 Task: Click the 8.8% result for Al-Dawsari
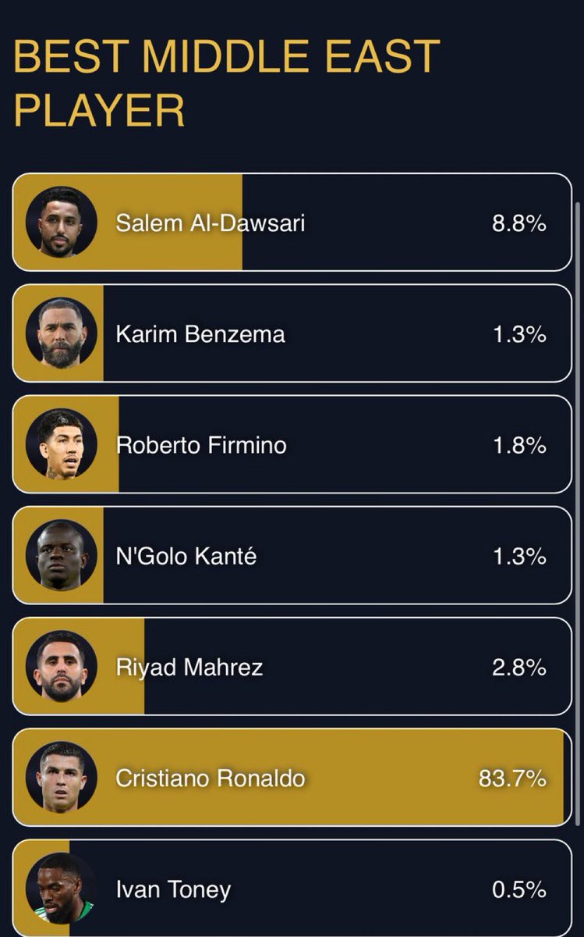[519, 223]
